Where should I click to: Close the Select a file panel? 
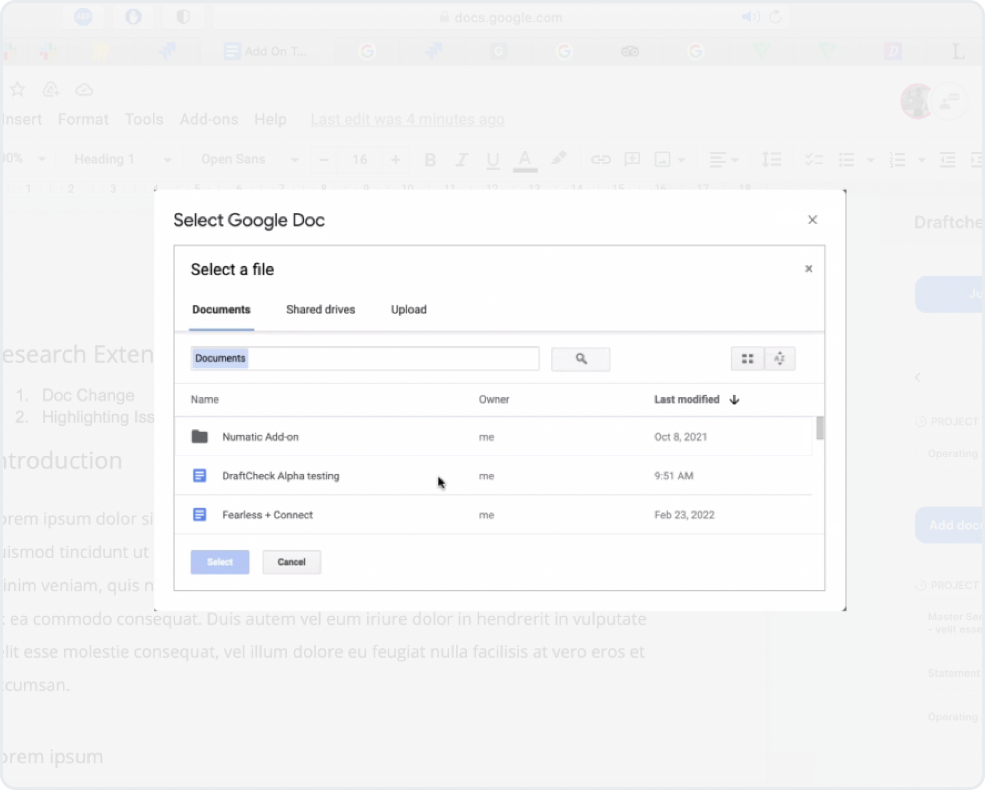[x=808, y=269]
